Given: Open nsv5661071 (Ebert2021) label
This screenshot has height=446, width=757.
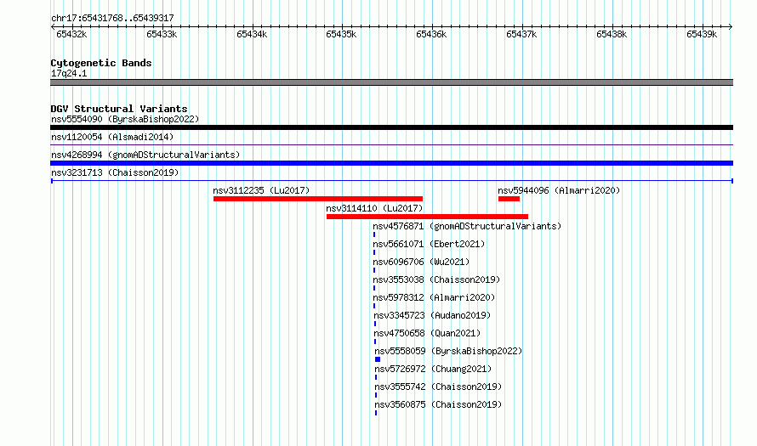Looking at the screenshot, I should click(x=429, y=244).
